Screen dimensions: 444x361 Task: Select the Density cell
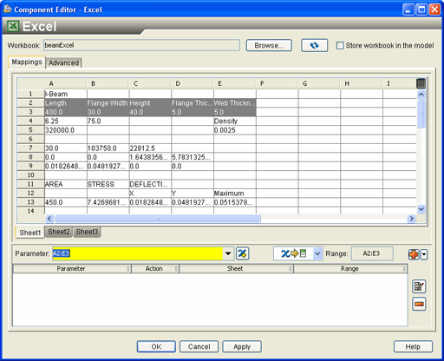(x=235, y=121)
